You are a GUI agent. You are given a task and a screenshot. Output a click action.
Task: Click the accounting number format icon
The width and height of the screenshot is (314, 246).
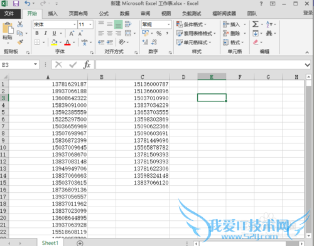[145, 33]
